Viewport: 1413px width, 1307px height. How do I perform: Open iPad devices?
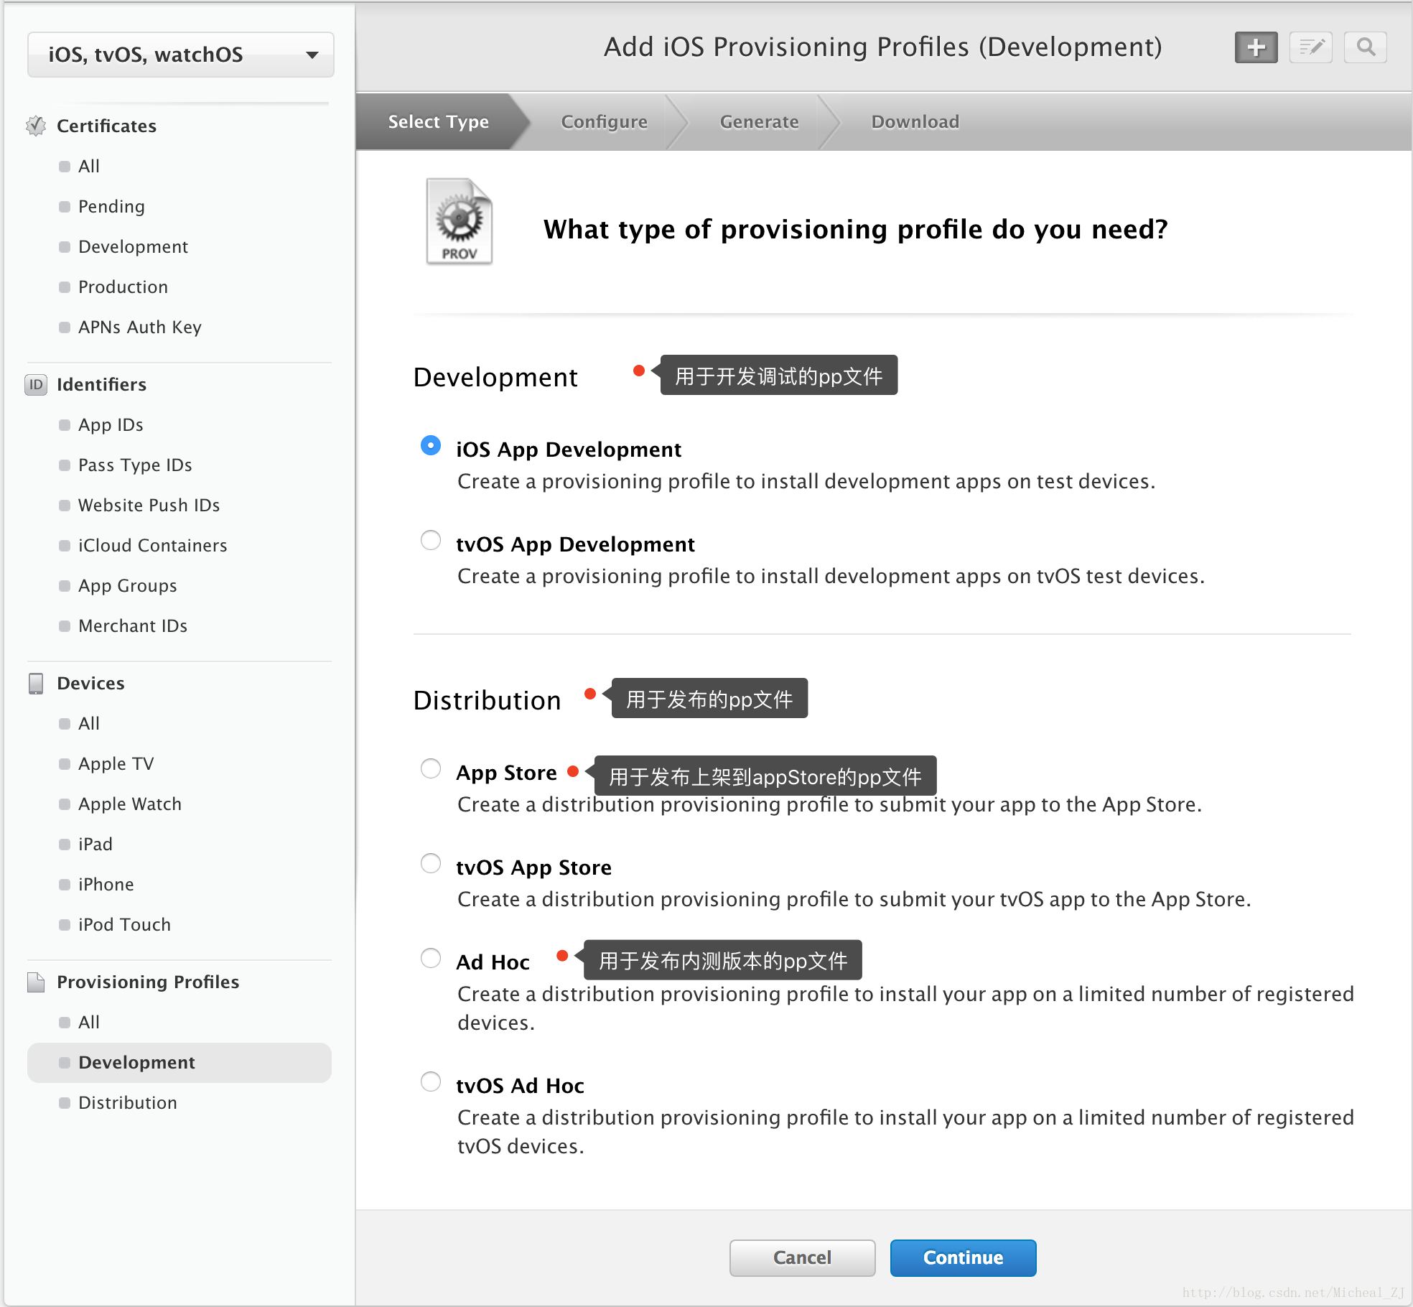click(95, 844)
